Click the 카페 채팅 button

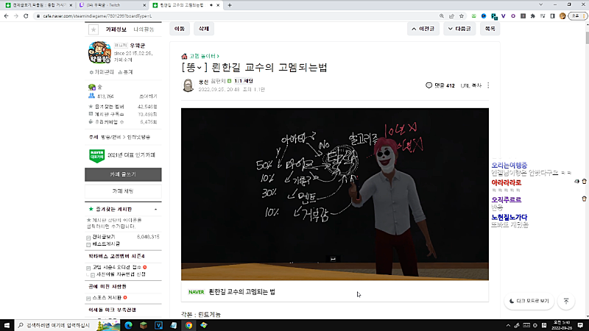point(123,191)
